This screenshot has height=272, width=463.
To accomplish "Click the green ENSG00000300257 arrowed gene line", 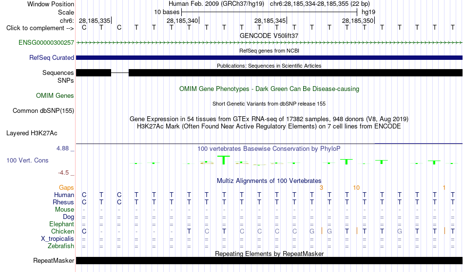I will (269, 43).
